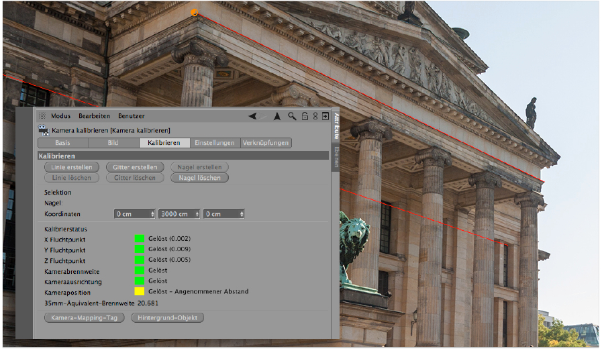Click the green Kamerabrennweite status swatch
Screen dimensions: 602x351
tap(140, 270)
